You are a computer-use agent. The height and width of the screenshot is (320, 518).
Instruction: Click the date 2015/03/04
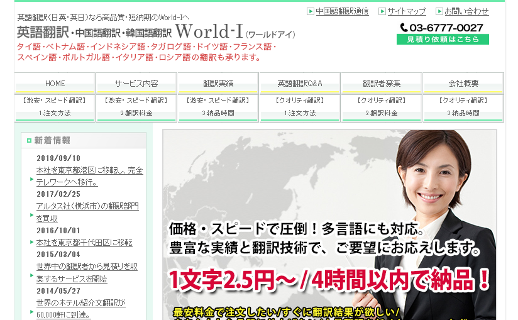coord(58,255)
